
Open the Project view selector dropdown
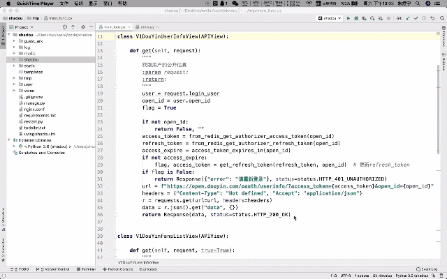click(22, 27)
